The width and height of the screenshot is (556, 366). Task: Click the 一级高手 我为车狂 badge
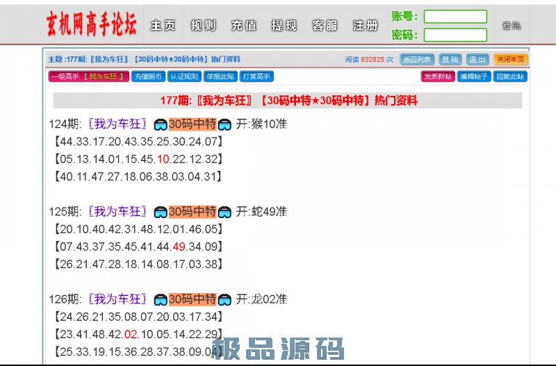(x=89, y=76)
